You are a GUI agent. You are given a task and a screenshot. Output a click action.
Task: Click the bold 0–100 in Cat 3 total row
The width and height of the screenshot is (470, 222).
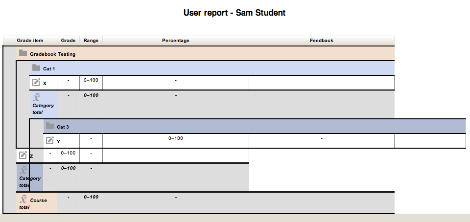point(68,168)
